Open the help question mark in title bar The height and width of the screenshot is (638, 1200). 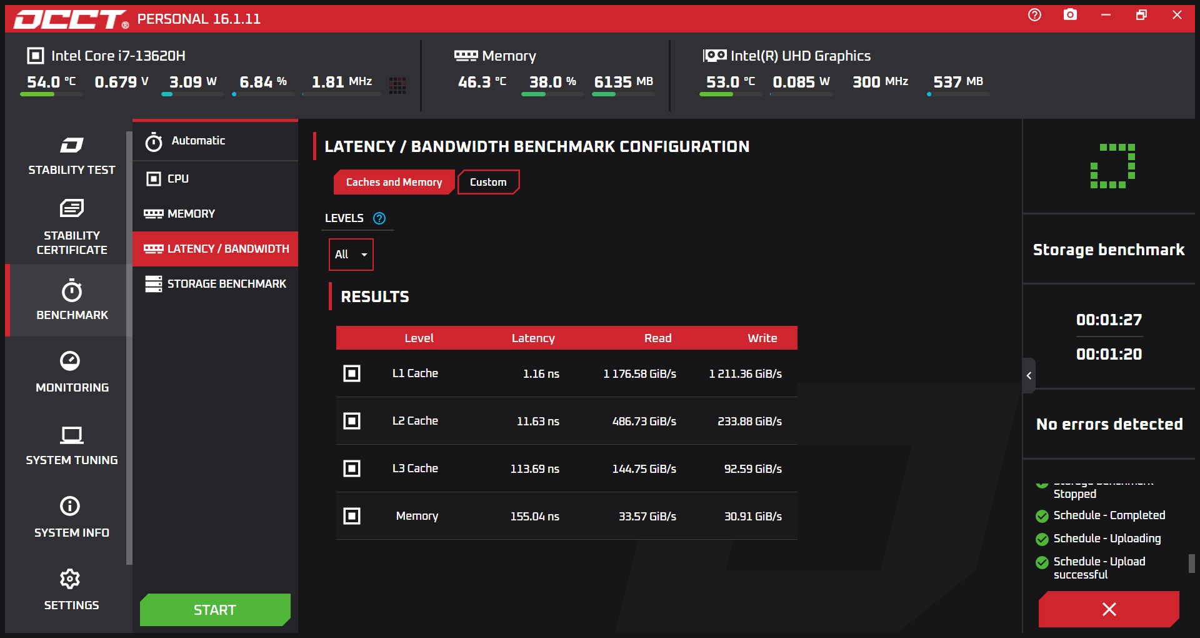tap(1034, 14)
